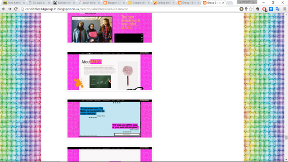
Task: Switch to the Si j'avais su tab
Action: click(39, 3)
